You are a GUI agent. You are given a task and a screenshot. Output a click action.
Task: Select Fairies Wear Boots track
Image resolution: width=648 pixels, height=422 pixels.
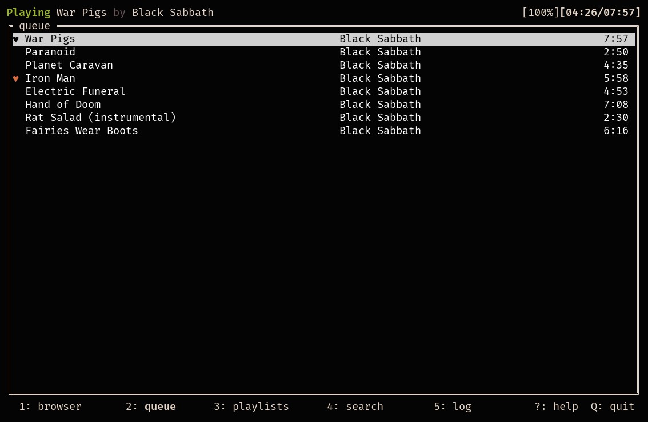tap(82, 131)
